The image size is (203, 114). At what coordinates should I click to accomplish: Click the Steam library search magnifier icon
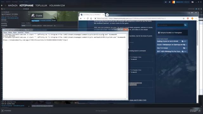(2, 9)
